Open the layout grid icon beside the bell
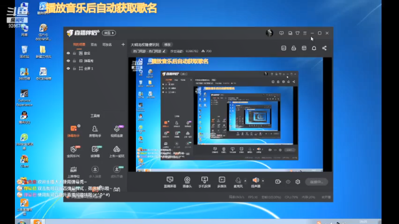 coord(304,48)
